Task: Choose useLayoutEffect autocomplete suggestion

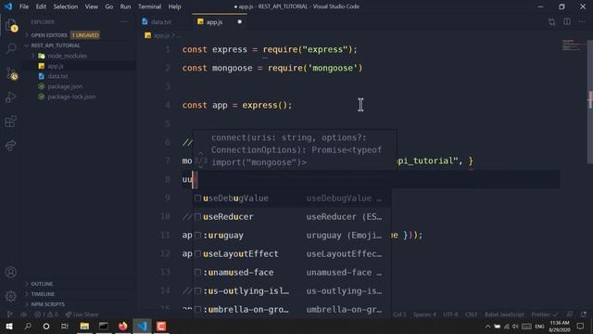Action: (x=292, y=253)
